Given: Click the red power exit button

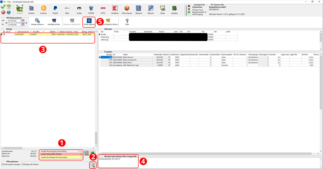Looking at the screenshot, I should pos(3,12).
